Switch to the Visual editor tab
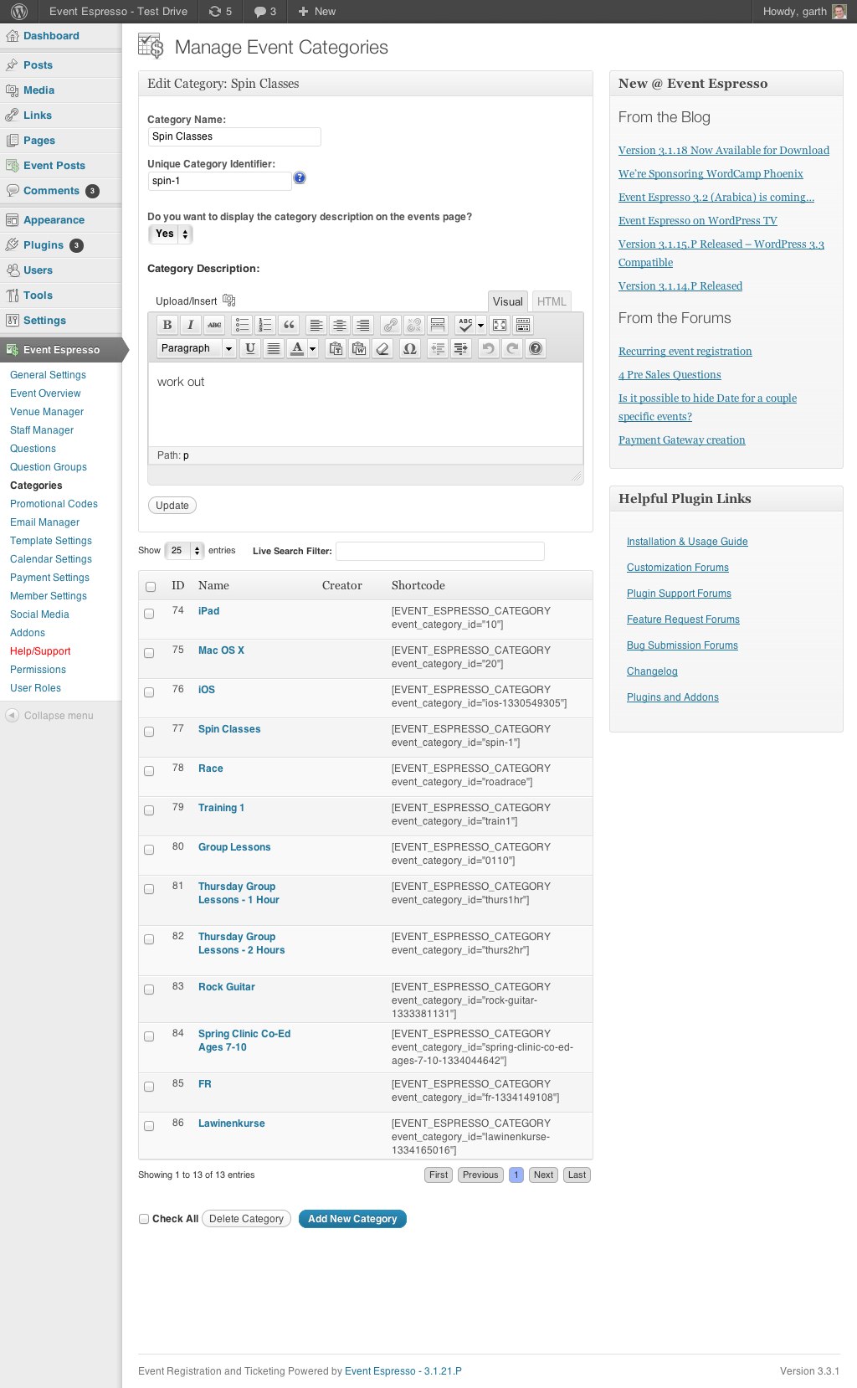 click(507, 301)
